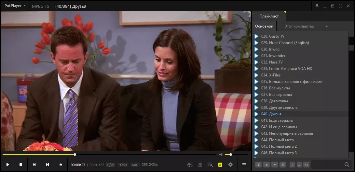Select 046. Полный метр 3
This screenshot has height=172, width=355.
300,153
